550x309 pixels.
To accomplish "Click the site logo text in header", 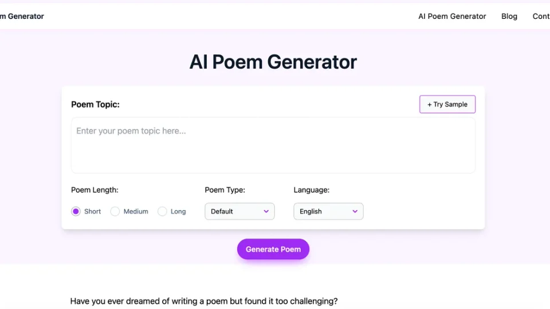I will [22, 17].
